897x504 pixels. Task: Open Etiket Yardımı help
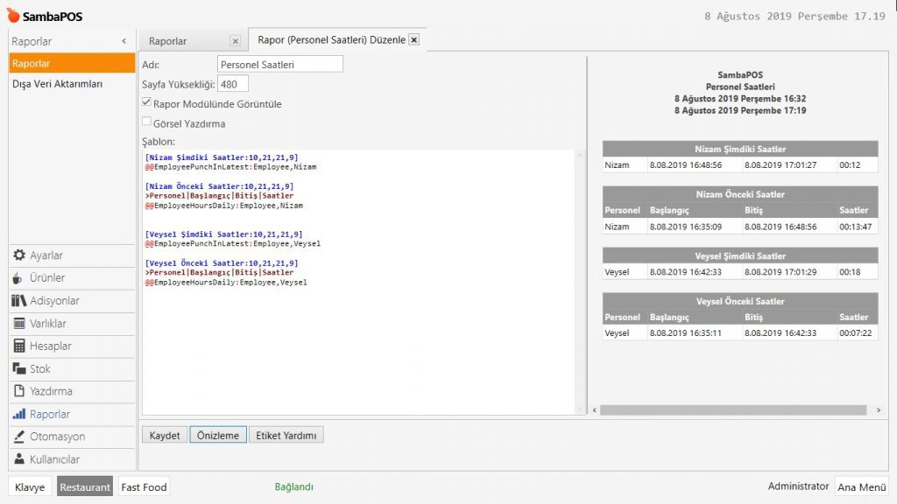coord(286,435)
